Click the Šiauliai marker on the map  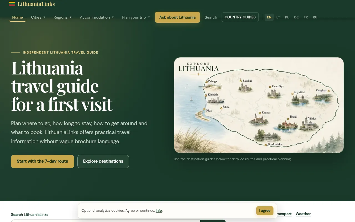pos(241,81)
